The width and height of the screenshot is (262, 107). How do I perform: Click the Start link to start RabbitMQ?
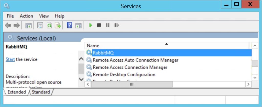(x=10, y=59)
